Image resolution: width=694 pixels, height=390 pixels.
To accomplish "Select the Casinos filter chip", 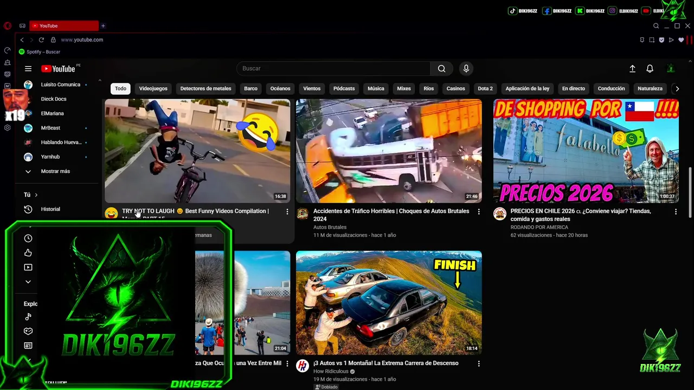I will tap(455, 88).
